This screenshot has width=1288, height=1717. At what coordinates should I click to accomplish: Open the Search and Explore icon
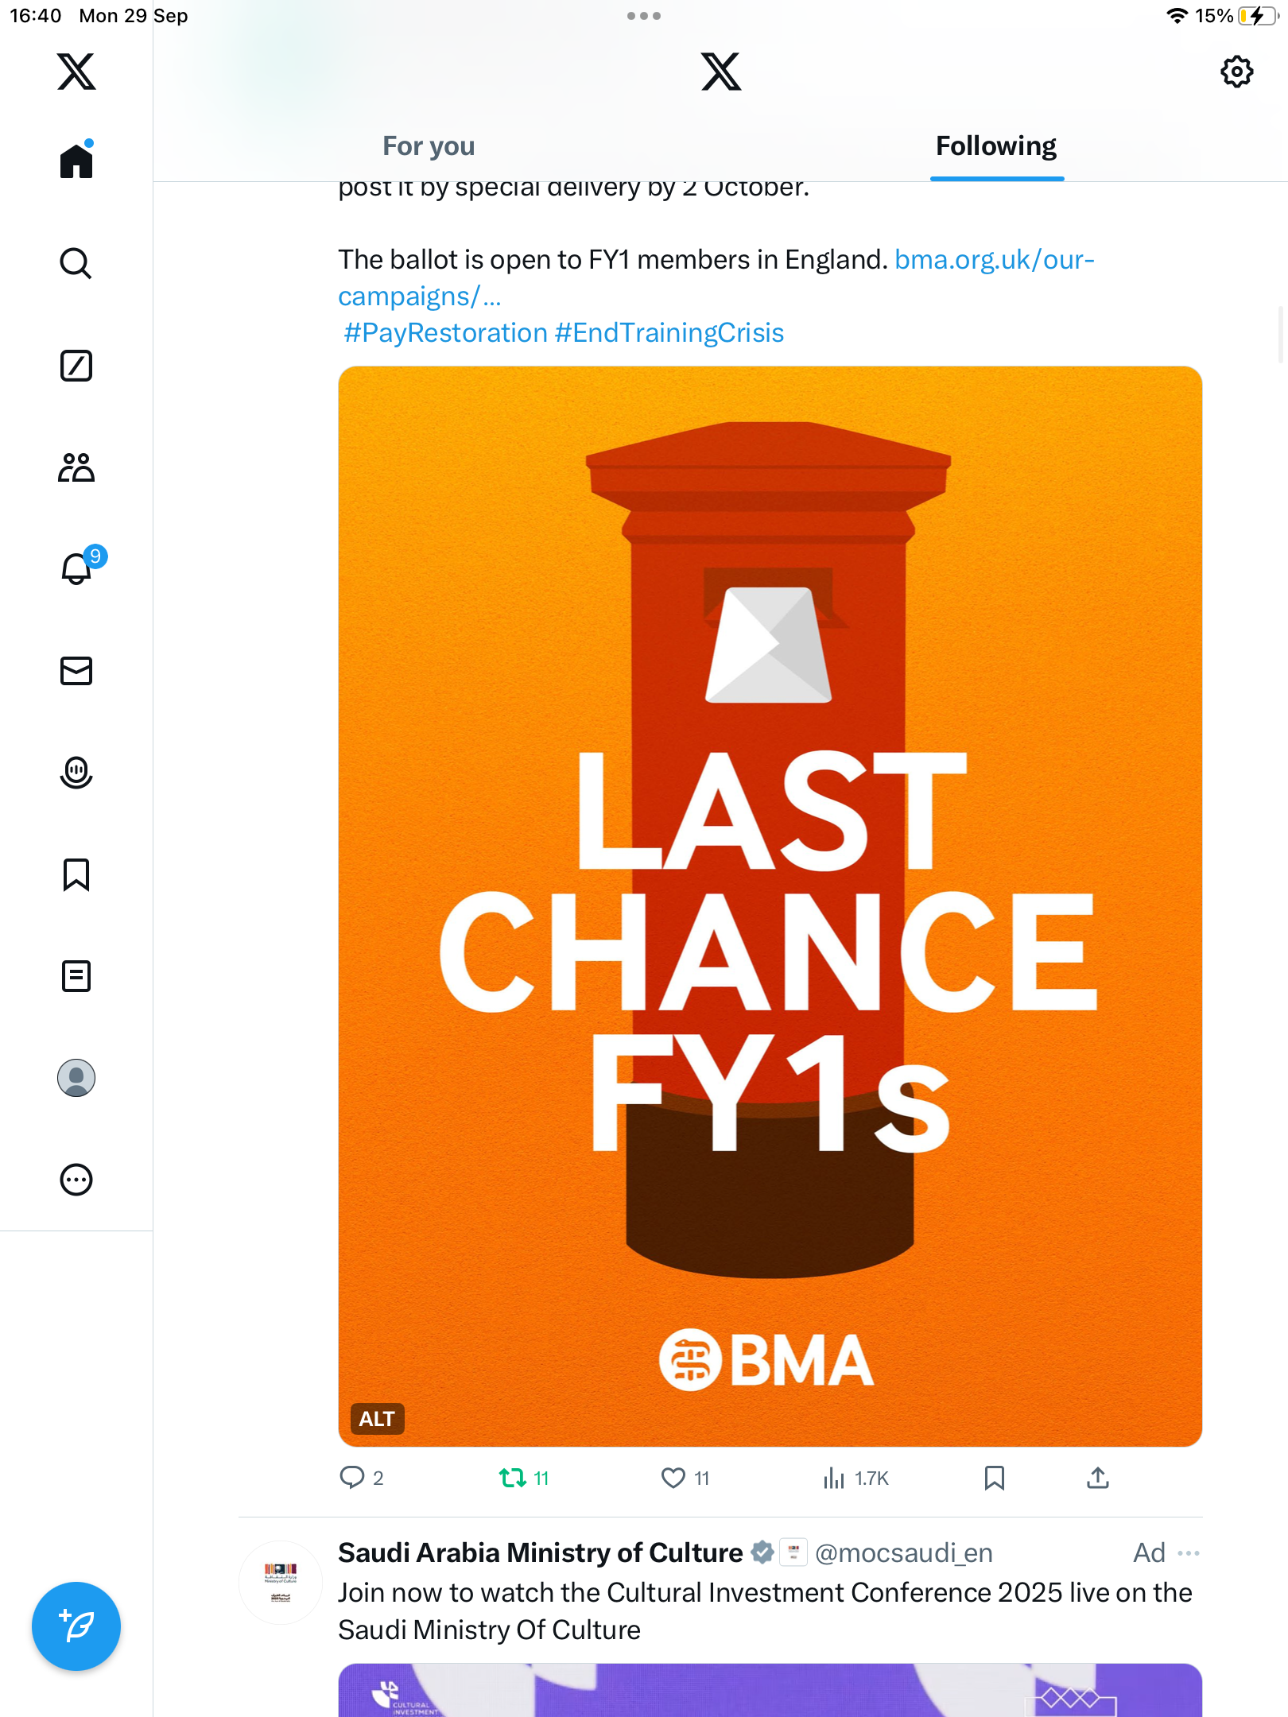tap(76, 263)
